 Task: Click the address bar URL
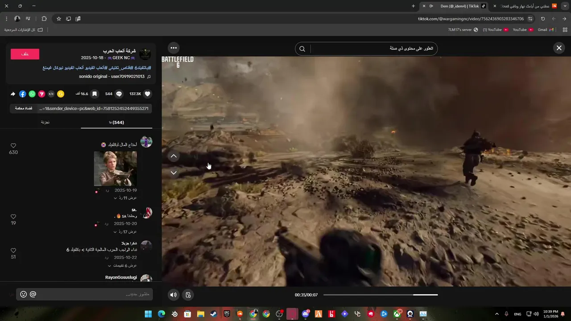tap(471, 19)
